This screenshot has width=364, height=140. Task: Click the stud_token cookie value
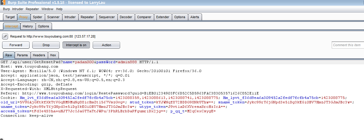pos(185,102)
